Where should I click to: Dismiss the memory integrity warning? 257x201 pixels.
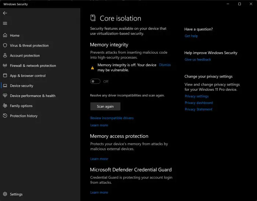click(165, 65)
